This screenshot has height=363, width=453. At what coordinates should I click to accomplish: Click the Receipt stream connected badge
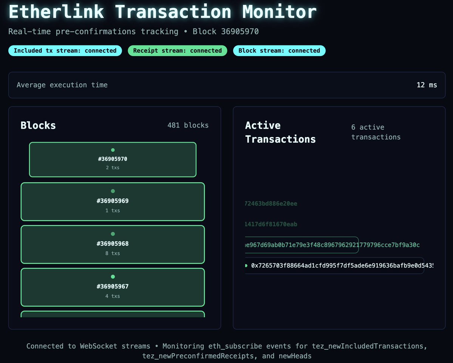click(x=178, y=51)
